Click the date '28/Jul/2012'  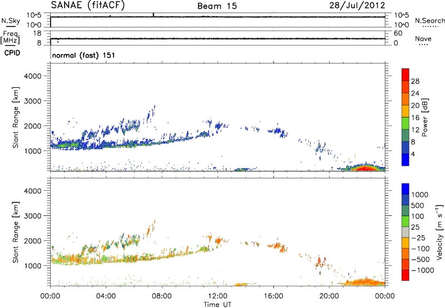click(357, 6)
